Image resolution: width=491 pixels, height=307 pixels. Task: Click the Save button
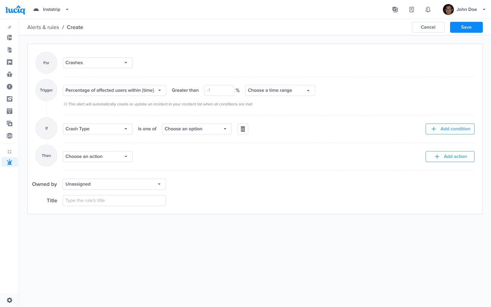(x=466, y=27)
